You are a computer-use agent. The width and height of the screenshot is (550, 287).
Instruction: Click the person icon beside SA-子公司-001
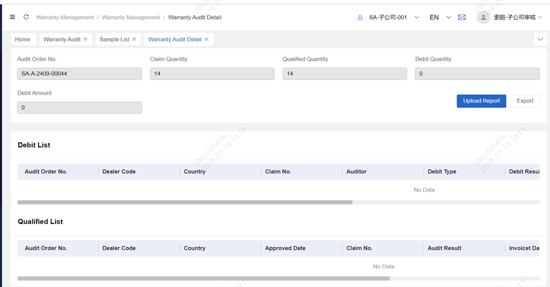pos(360,17)
